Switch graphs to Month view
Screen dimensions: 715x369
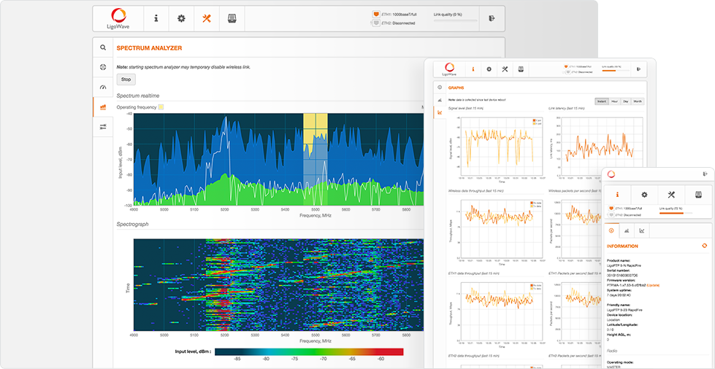coord(638,101)
